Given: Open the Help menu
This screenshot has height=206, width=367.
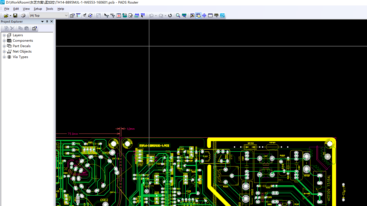Looking at the screenshot, I should pyautogui.click(x=61, y=9).
